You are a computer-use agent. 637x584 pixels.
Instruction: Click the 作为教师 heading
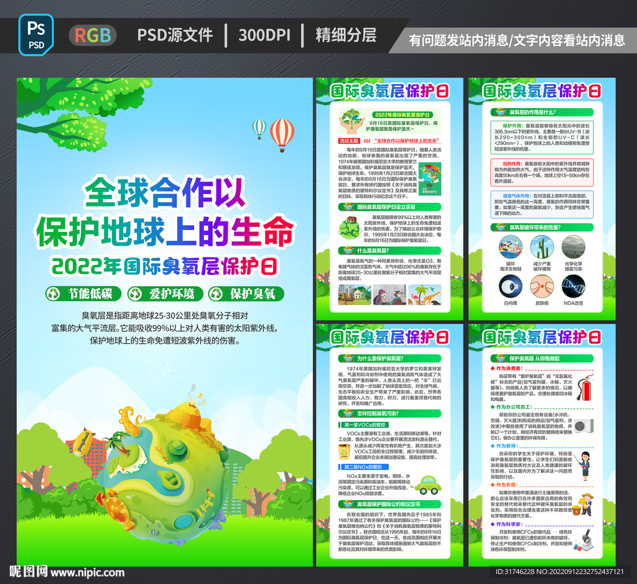coord(504,445)
